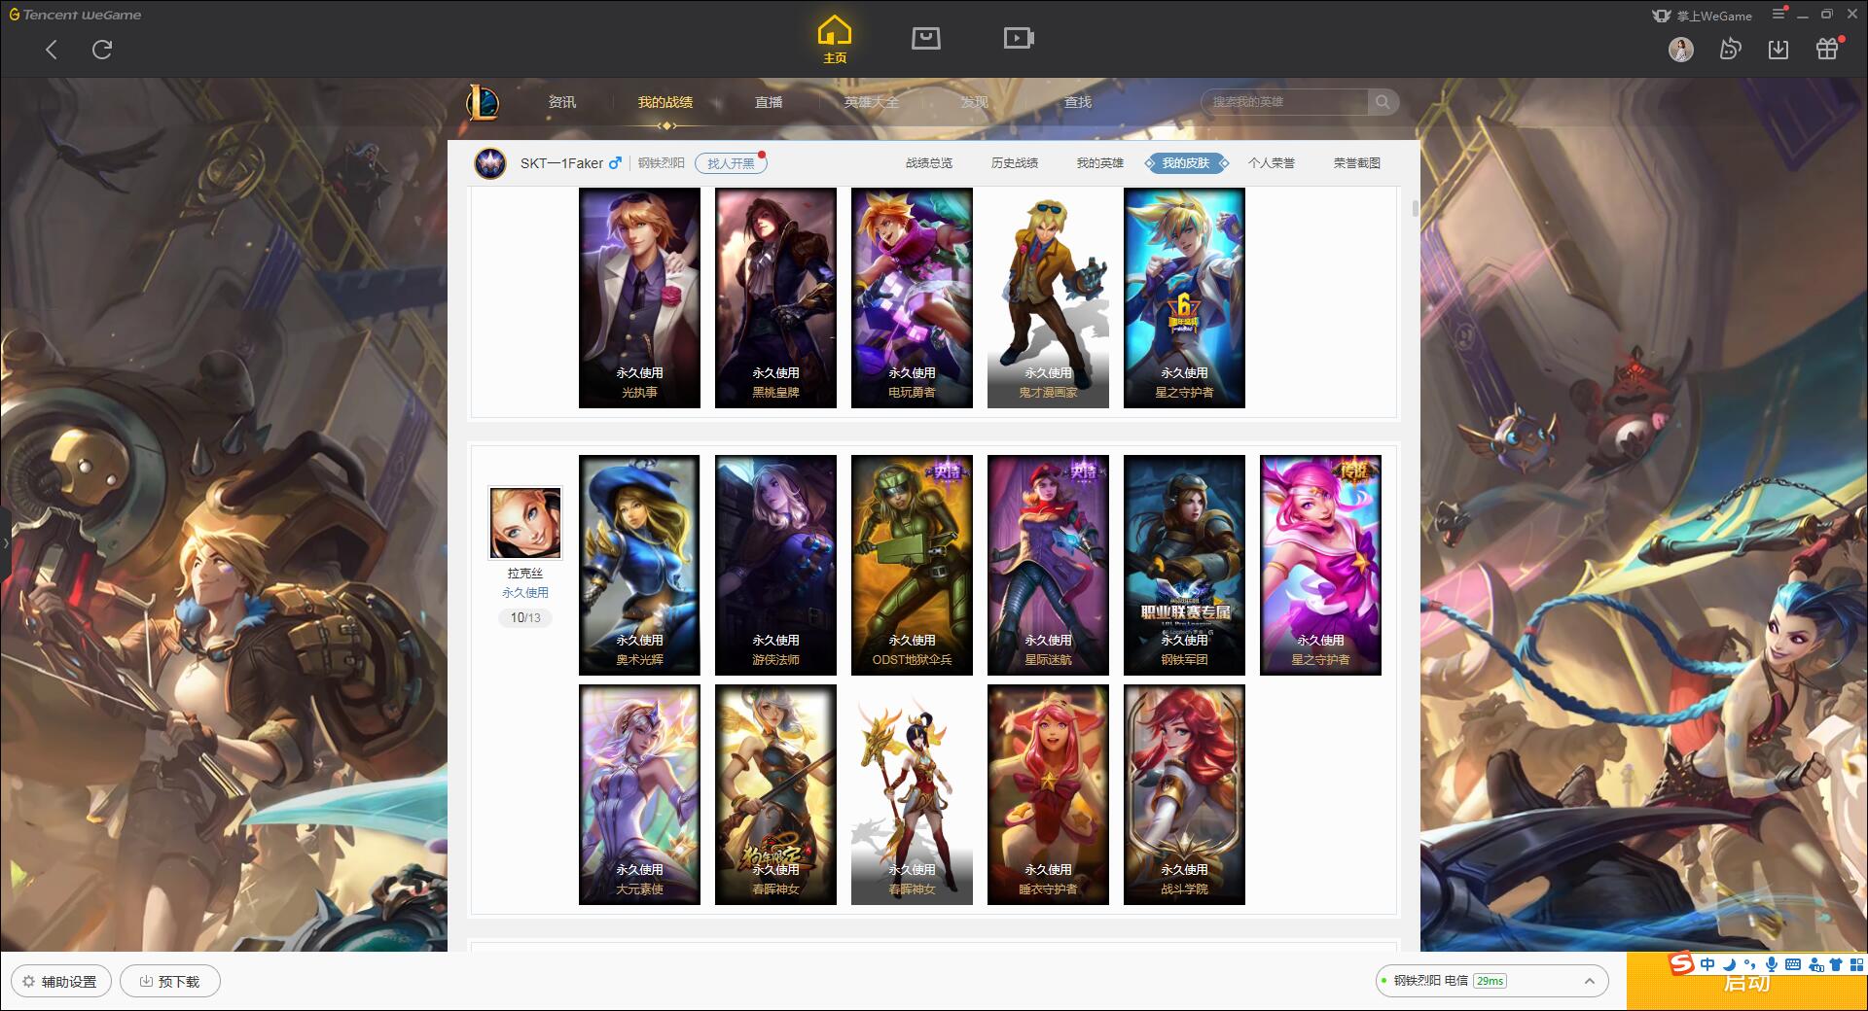
Task: Expand the 钢铁烈阳 电信 server selector
Action: [1491, 981]
